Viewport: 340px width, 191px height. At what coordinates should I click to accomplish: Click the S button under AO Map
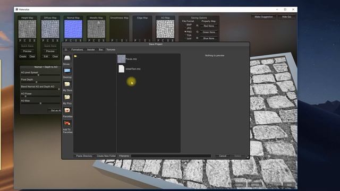click(x=172, y=40)
